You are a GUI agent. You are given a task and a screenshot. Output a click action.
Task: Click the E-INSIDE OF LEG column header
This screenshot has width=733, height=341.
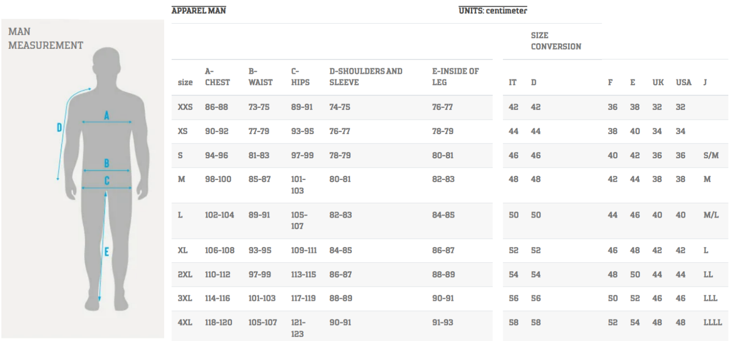pyautogui.click(x=455, y=76)
